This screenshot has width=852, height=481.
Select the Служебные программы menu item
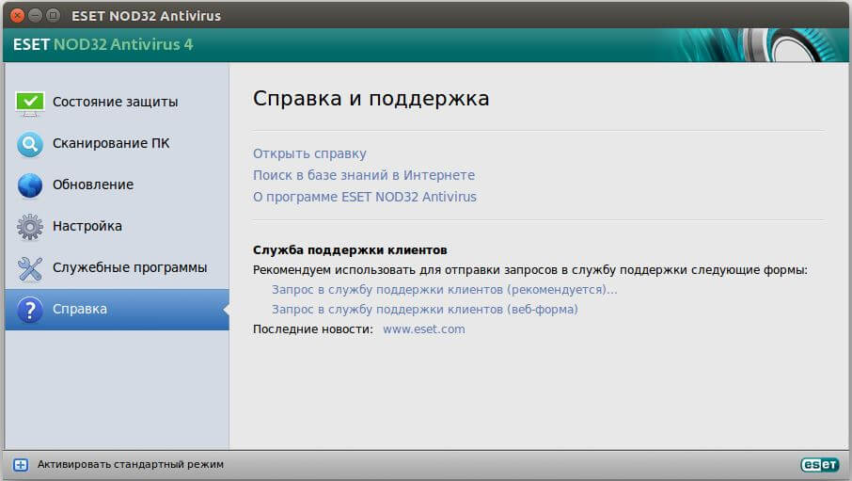coord(117,267)
